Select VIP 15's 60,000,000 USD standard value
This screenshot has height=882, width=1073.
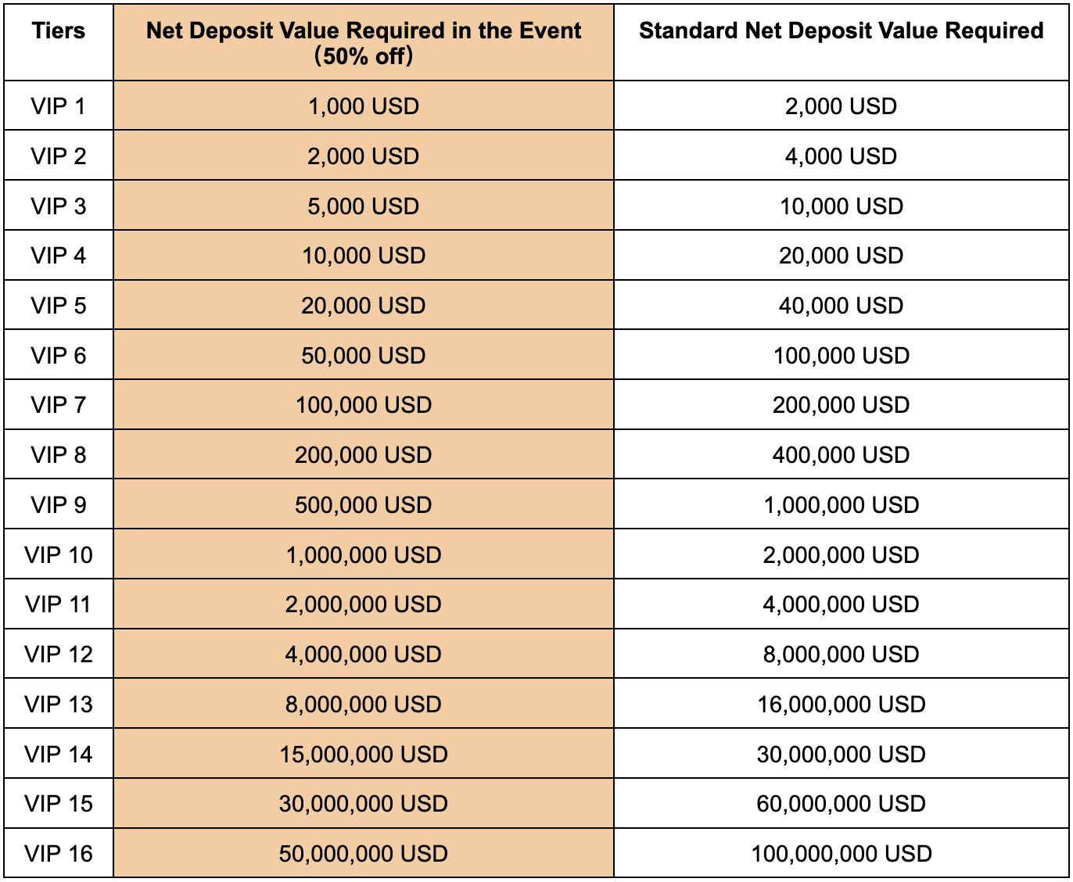[x=841, y=804]
